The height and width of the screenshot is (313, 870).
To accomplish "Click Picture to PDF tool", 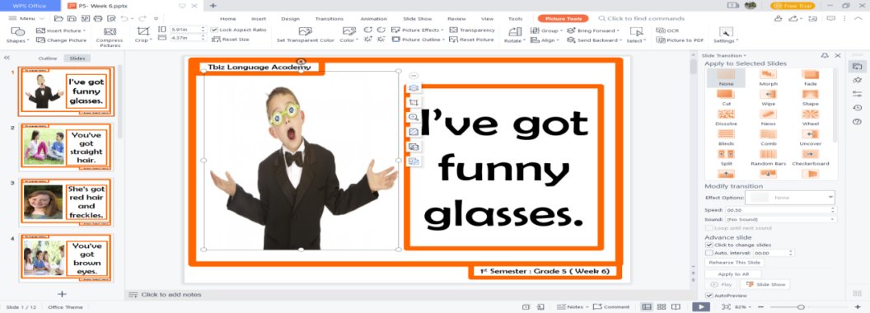I will point(680,40).
